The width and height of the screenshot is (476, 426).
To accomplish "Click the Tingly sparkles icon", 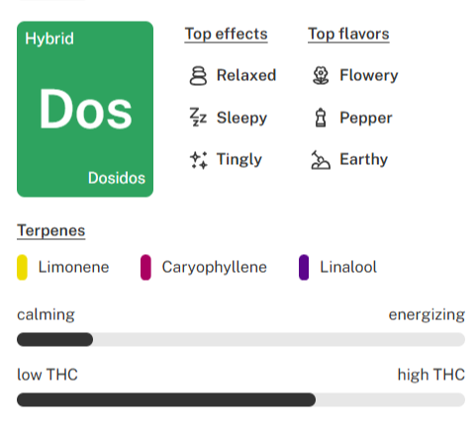I will click(199, 160).
